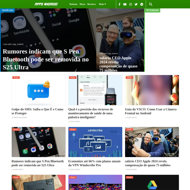190x190 pixels.
Task: Open Windscribe Pro VPN article title
Action: (x=94, y=163)
